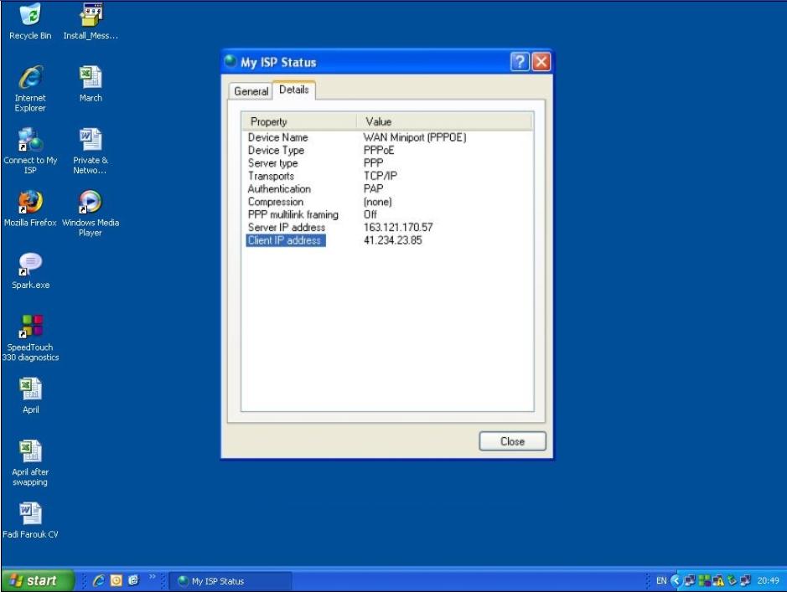
Task: Collapse the notification area with the tray arrow
Action: click(x=676, y=579)
